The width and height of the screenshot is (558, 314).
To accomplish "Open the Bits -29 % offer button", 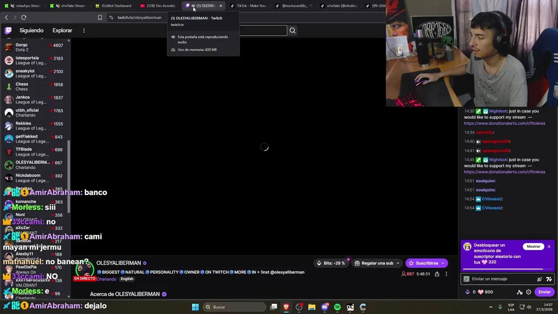I will click(331, 263).
